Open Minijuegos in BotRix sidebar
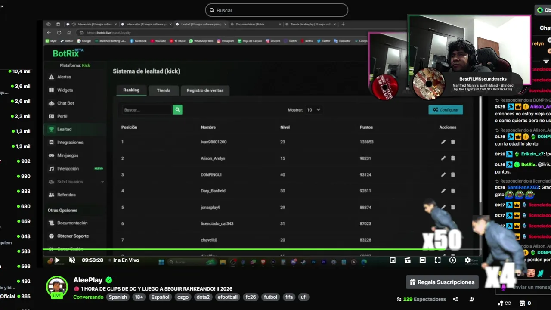 (68, 155)
